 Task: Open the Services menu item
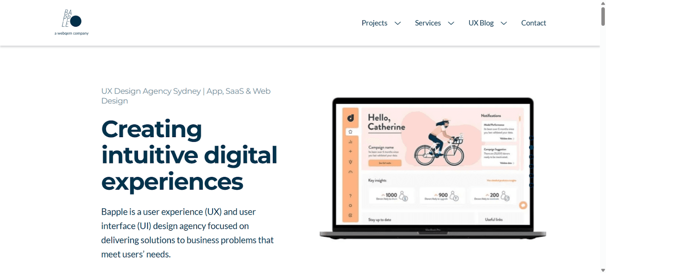point(428,23)
